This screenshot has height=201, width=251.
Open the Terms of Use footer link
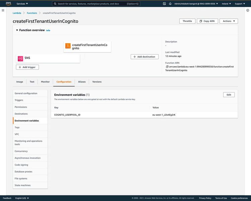pos(221,198)
